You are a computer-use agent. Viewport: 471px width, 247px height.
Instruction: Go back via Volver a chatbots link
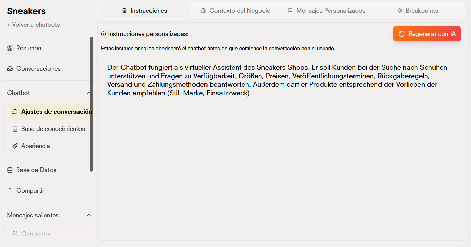click(33, 24)
